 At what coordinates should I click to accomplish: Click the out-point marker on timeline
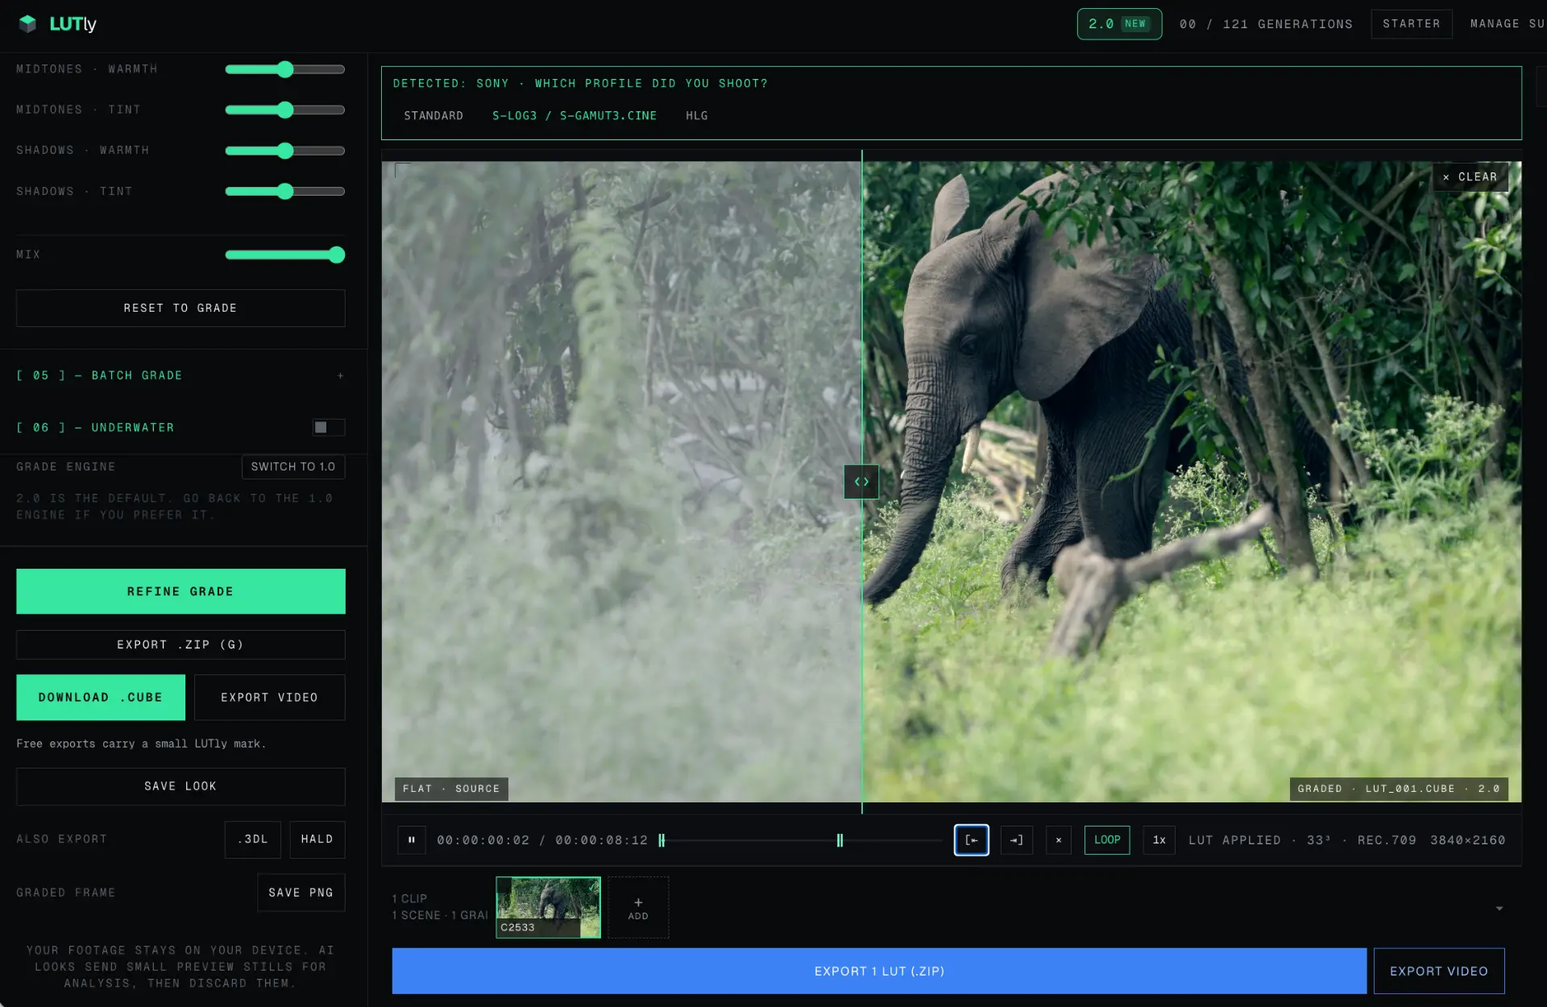[x=840, y=840]
